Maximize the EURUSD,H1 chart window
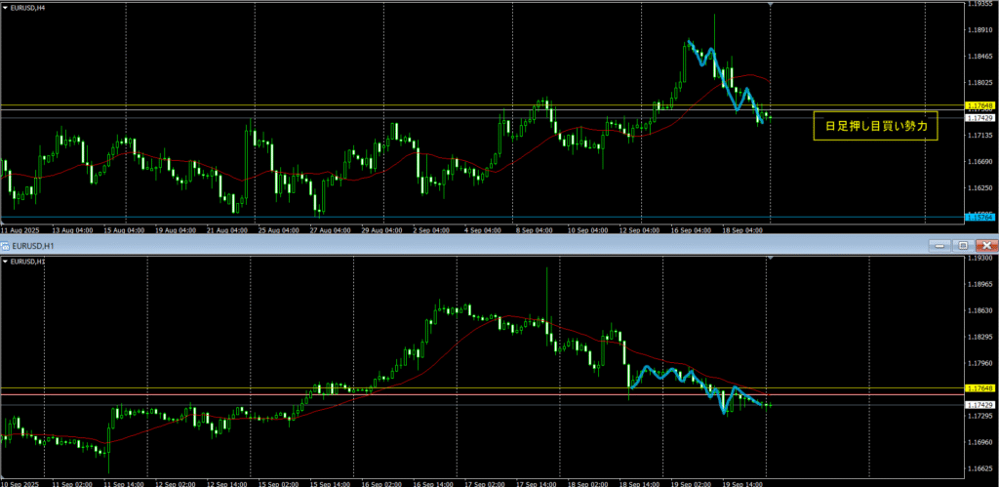The width and height of the screenshot is (999, 487). click(x=962, y=245)
